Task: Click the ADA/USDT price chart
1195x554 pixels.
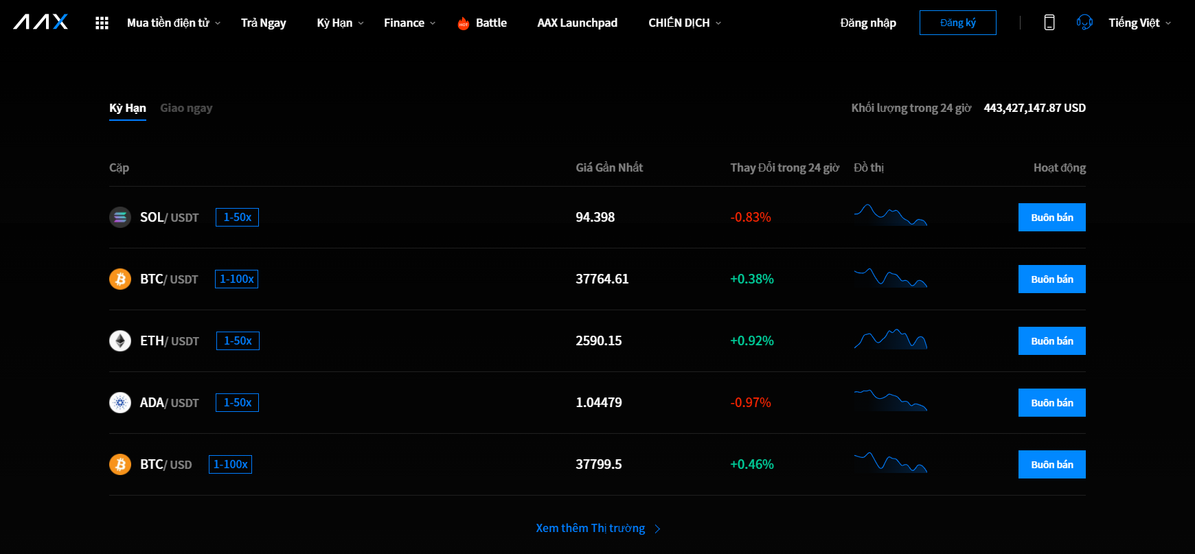Action: click(x=891, y=400)
